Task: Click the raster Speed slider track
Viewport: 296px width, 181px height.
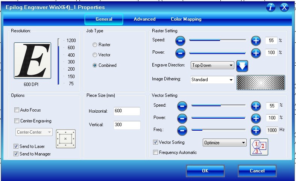Action: [x=218, y=40]
